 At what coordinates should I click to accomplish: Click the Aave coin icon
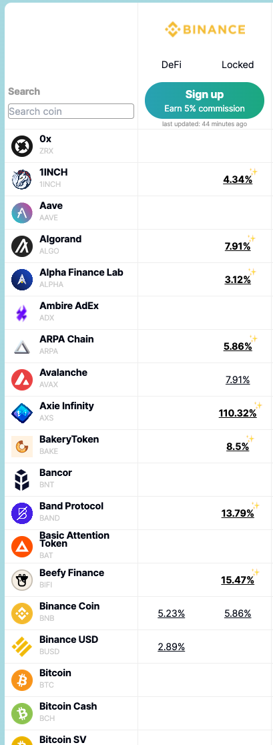[x=22, y=212]
